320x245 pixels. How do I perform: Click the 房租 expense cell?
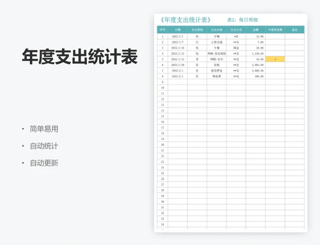pyautogui.click(x=217, y=65)
